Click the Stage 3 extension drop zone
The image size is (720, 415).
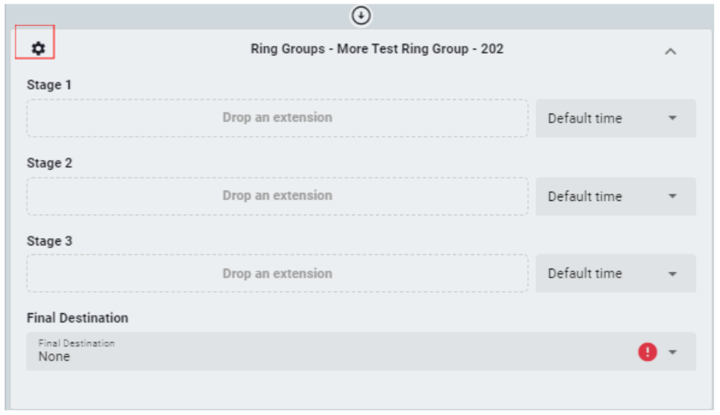277,274
